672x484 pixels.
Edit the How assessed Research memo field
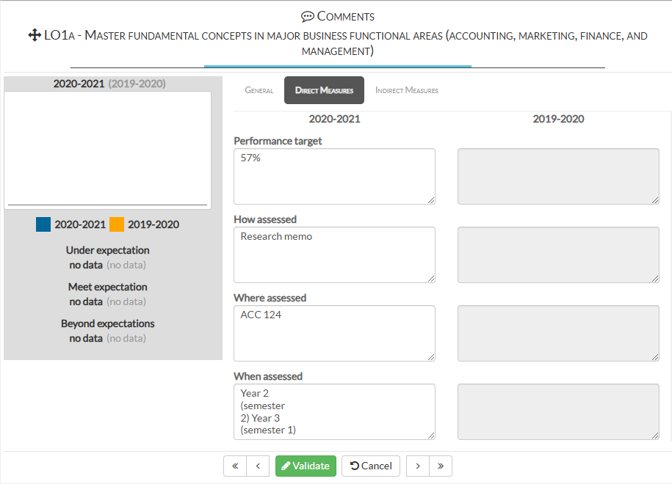(x=334, y=254)
